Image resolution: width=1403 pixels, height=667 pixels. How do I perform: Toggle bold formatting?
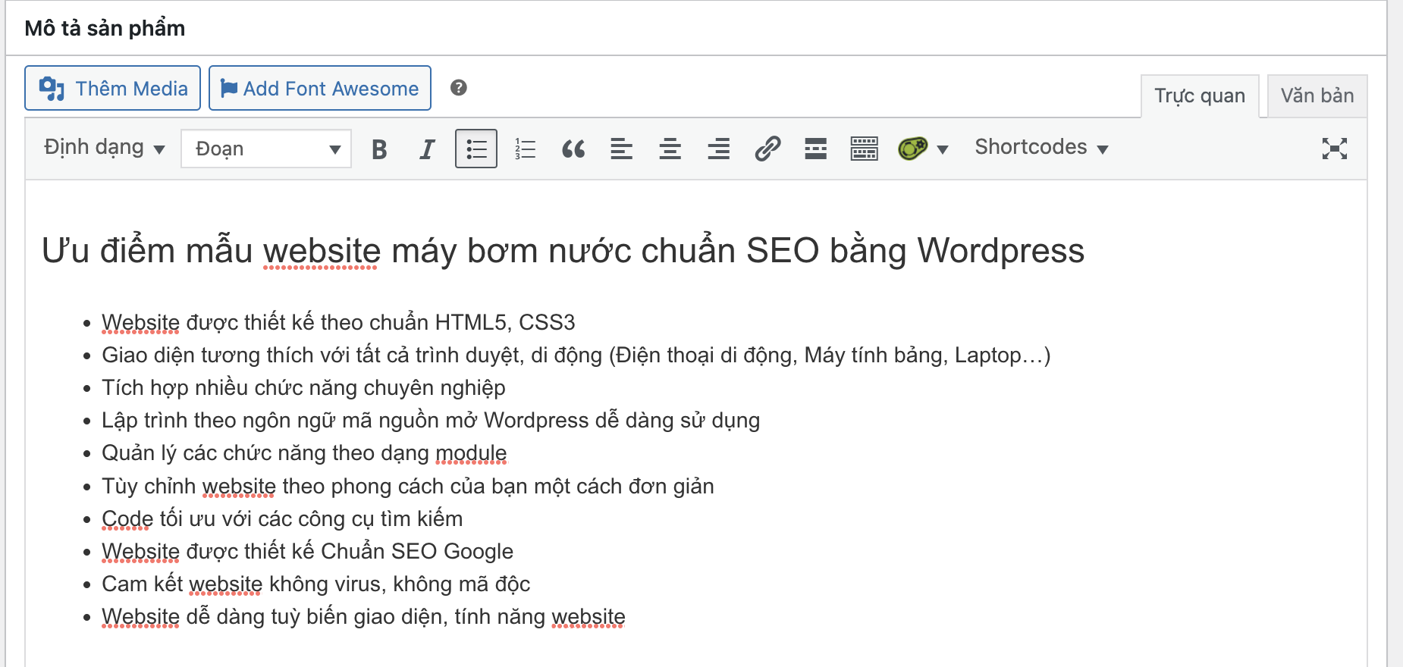(x=379, y=149)
